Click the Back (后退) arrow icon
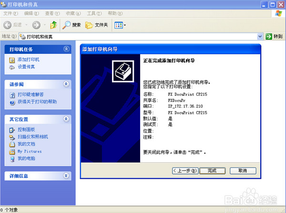 pos(8,25)
